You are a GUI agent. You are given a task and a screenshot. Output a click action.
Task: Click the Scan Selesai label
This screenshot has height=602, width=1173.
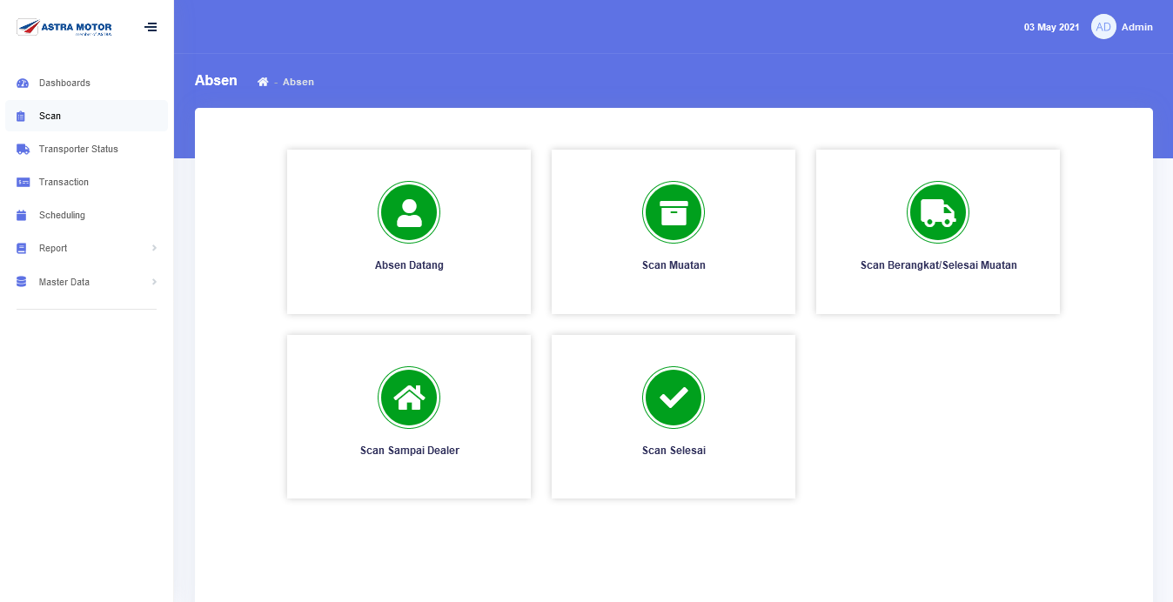674,451
